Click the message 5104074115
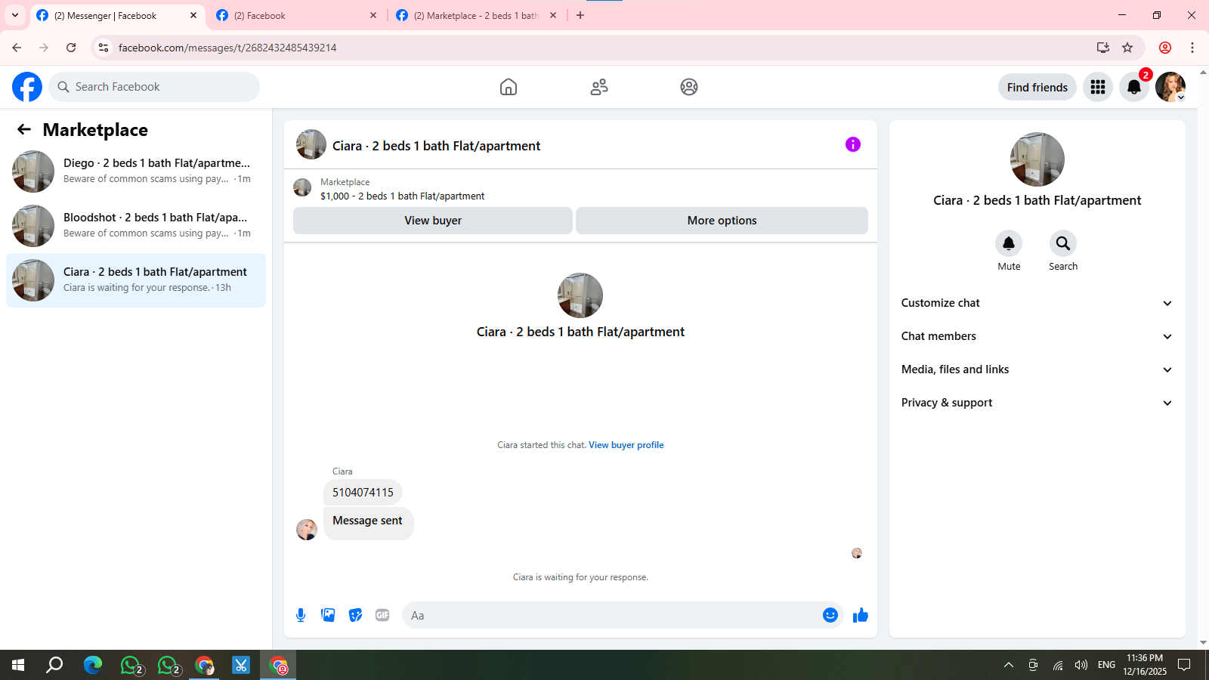Image resolution: width=1209 pixels, height=680 pixels. [x=363, y=493]
